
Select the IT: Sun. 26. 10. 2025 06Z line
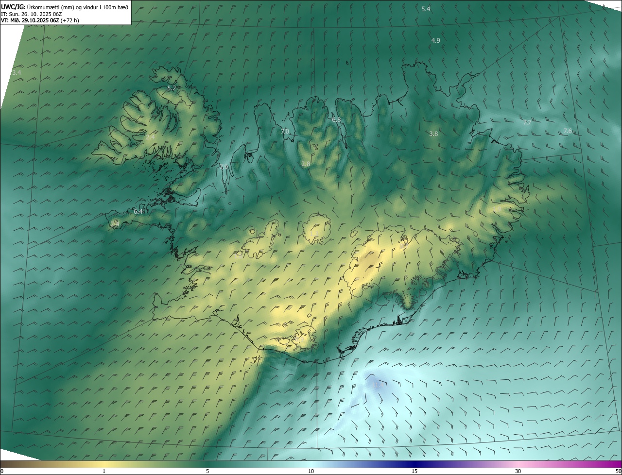pos(32,14)
